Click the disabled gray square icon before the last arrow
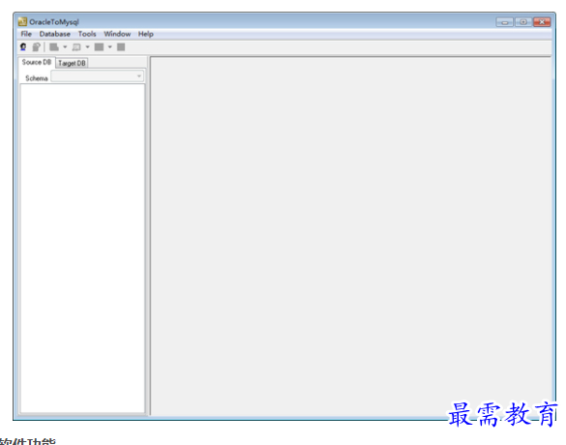Image resolution: width=566 pixels, height=445 pixels. [x=99, y=46]
